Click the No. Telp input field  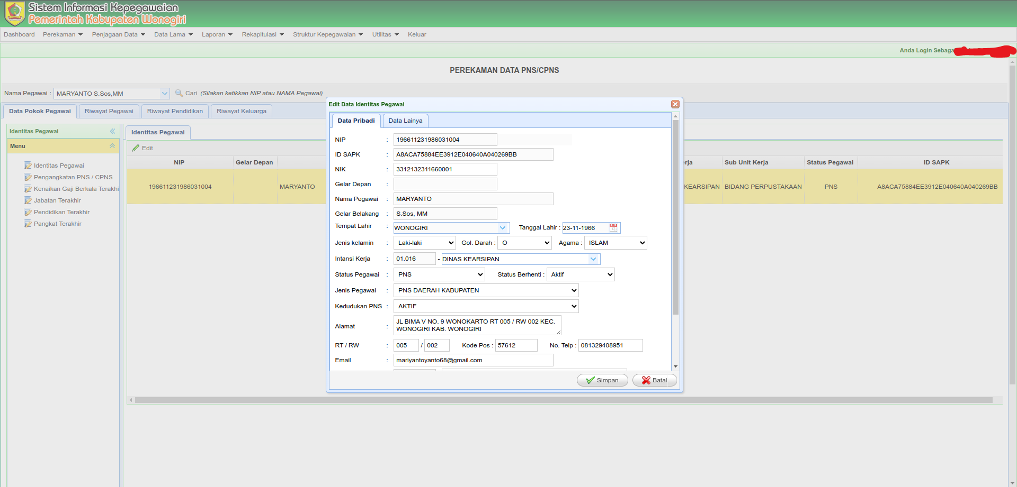click(x=610, y=345)
